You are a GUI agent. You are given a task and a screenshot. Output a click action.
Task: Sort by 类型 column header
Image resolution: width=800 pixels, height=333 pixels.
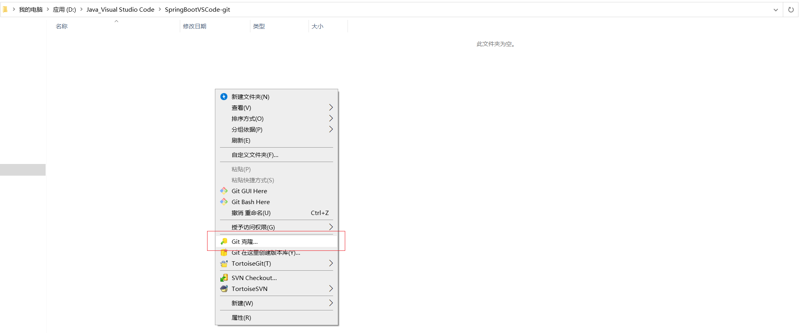tap(259, 26)
